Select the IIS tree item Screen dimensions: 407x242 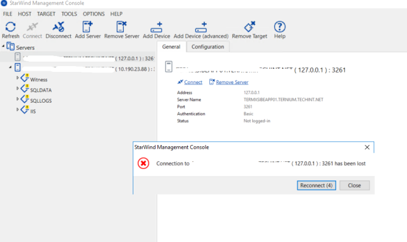coord(33,112)
